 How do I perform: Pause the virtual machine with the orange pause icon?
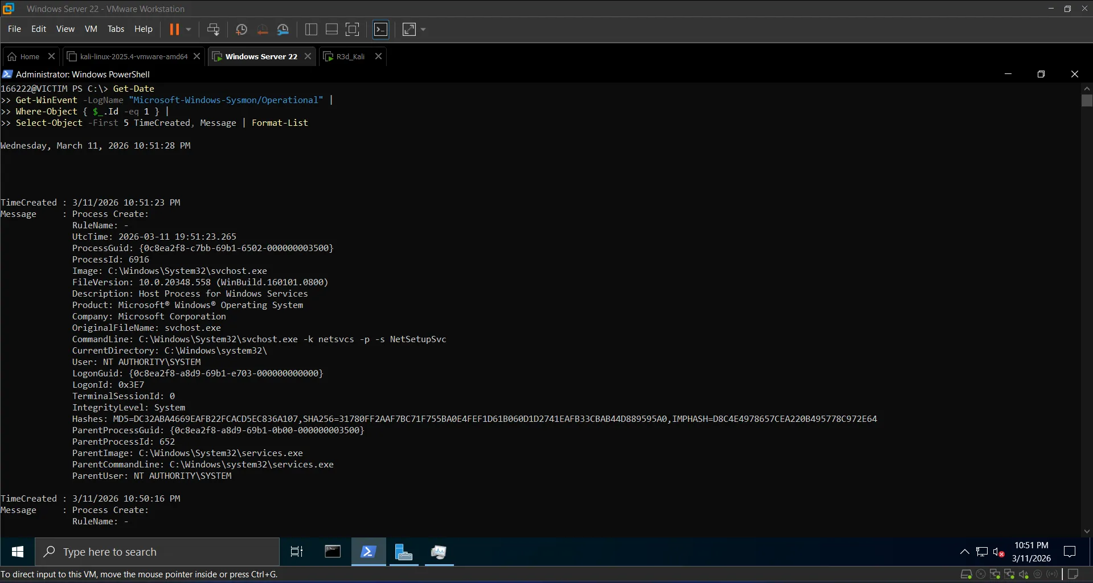[x=174, y=29]
